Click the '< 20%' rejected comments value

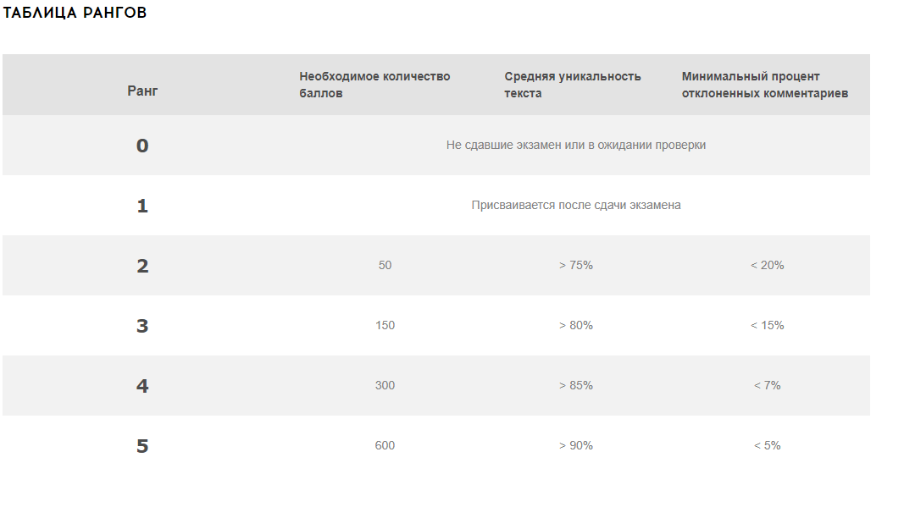pyautogui.click(x=768, y=265)
